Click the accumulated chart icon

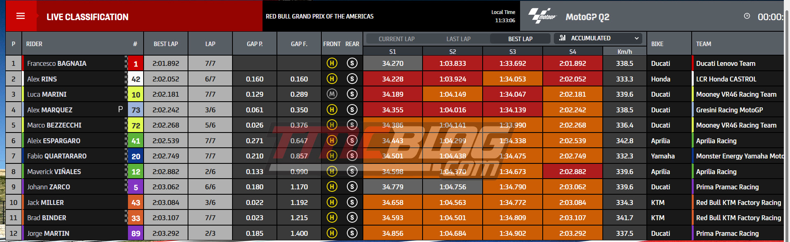(562, 38)
